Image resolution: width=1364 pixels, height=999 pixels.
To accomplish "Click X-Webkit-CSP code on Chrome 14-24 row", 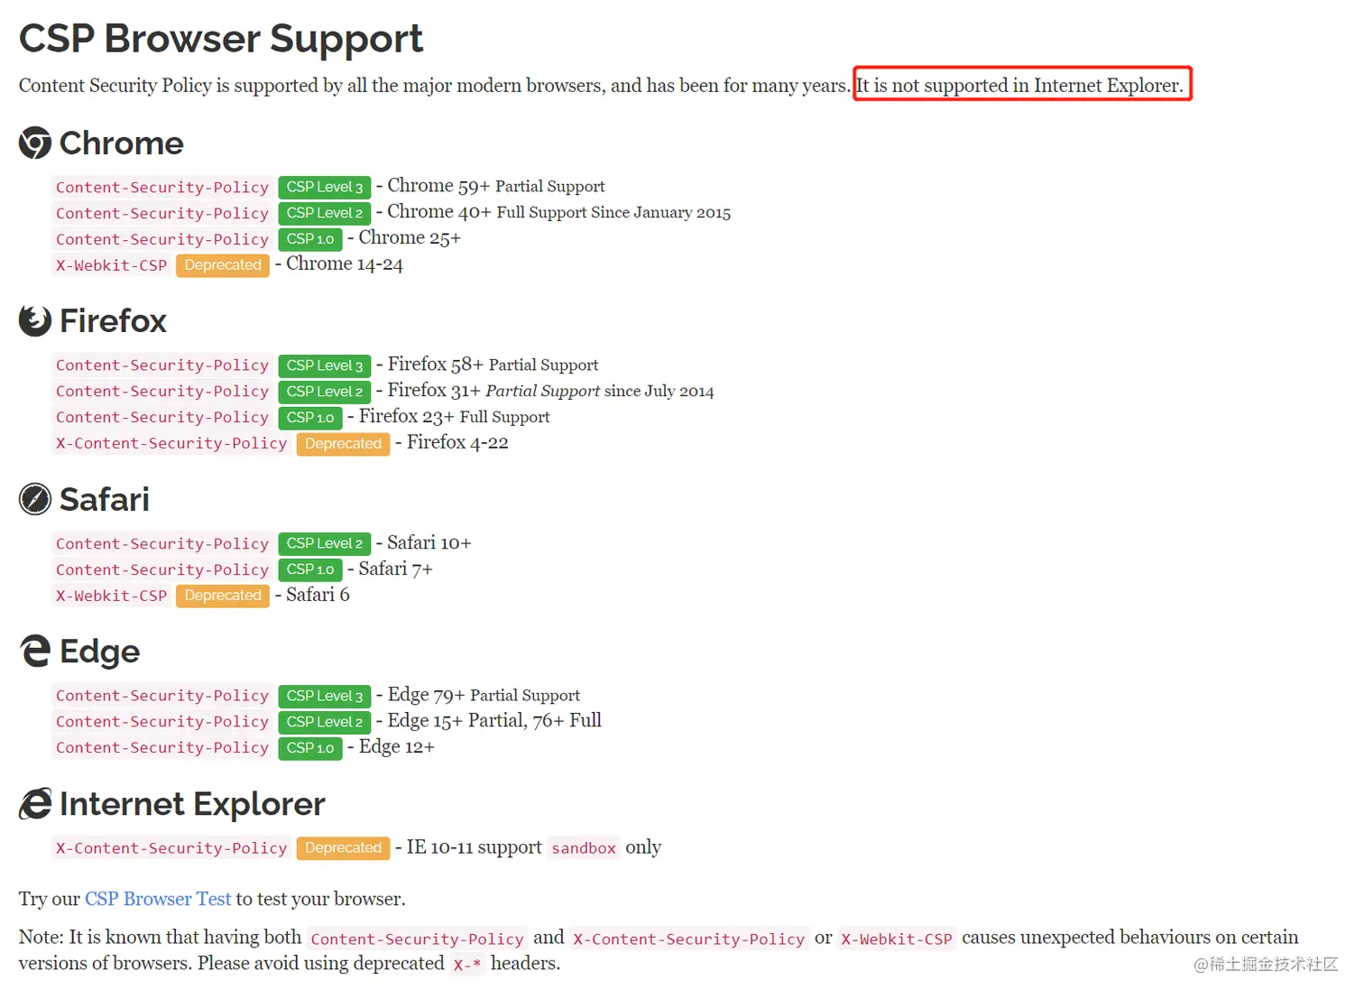I will pos(112,266).
